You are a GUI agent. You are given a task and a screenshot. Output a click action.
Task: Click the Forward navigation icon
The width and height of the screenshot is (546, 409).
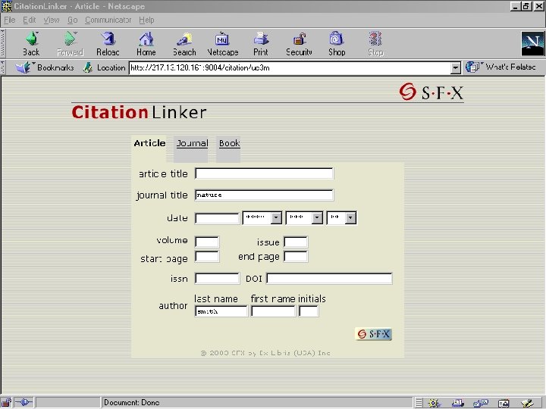70,44
